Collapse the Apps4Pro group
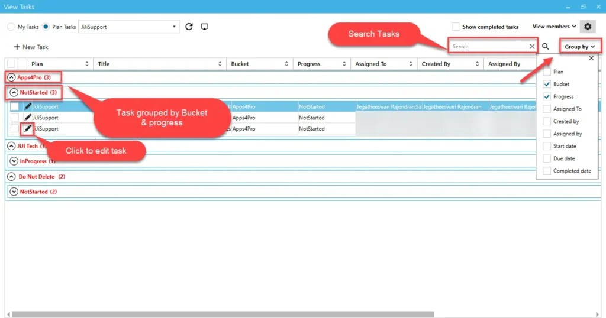 [11, 77]
